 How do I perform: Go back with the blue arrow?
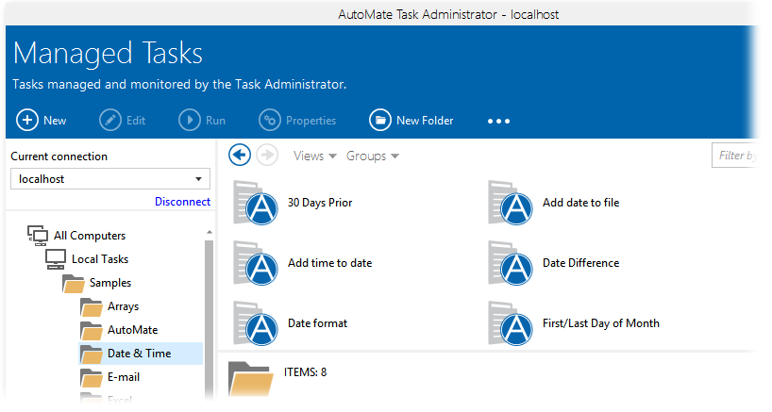pos(240,156)
